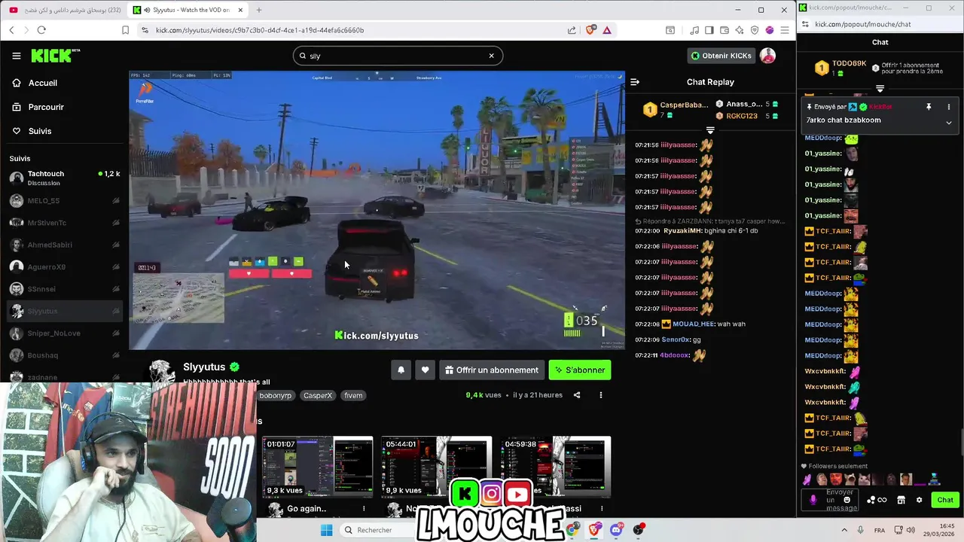Open emoji picker in message box
The image size is (964, 542).
pyautogui.click(x=847, y=500)
